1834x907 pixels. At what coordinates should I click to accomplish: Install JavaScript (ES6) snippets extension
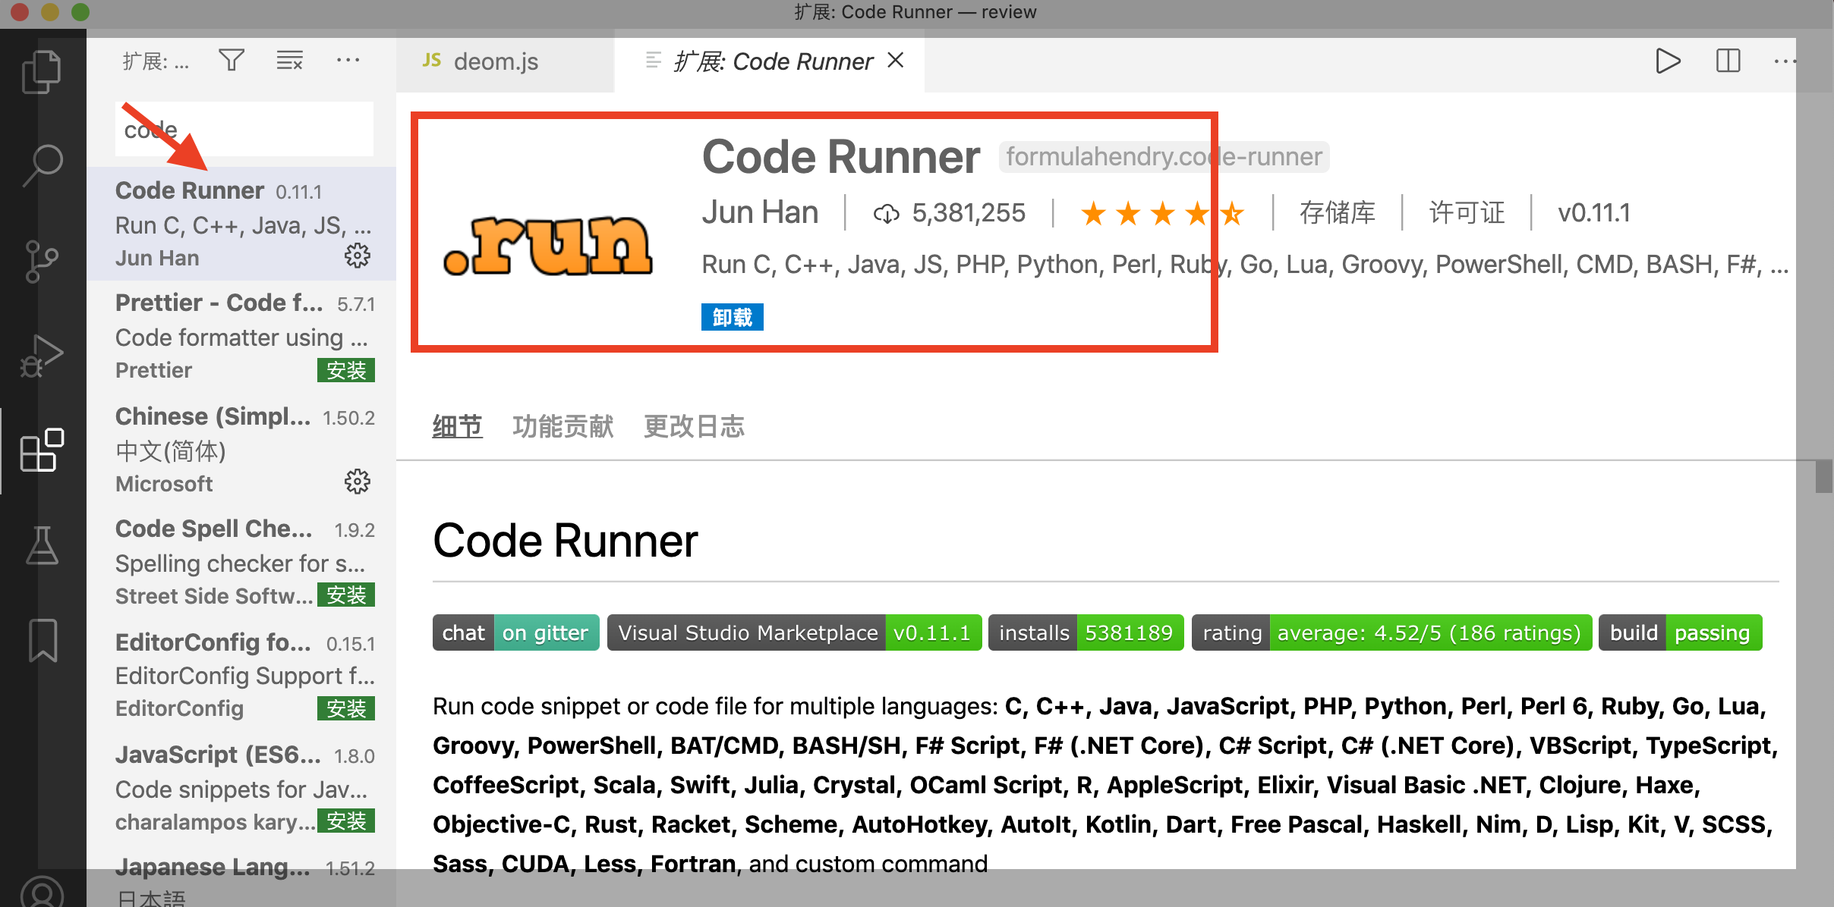pos(346,821)
